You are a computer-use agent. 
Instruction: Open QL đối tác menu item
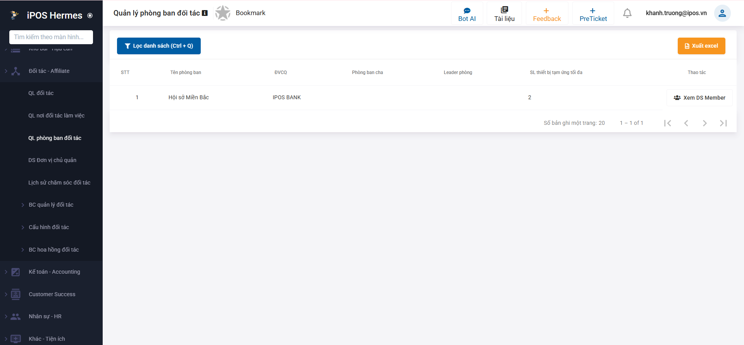pos(41,93)
